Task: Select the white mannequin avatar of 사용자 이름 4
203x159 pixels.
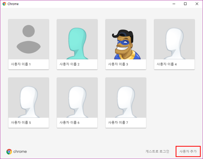Action: [174, 39]
